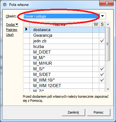This screenshot has height=122, width=116.
Task: Close the Pola własne dialog
Action: 107,3
